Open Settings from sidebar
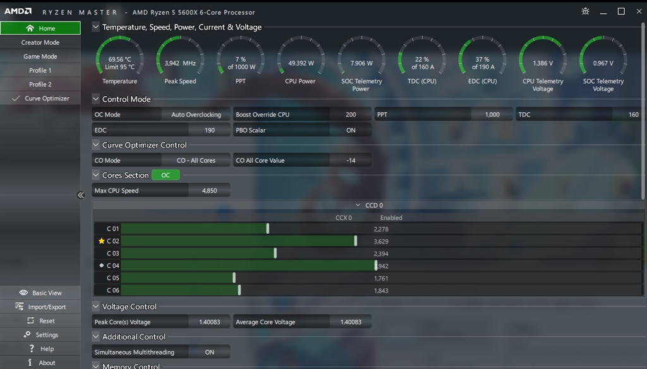Image resolution: width=647 pixels, height=369 pixels. (40, 335)
